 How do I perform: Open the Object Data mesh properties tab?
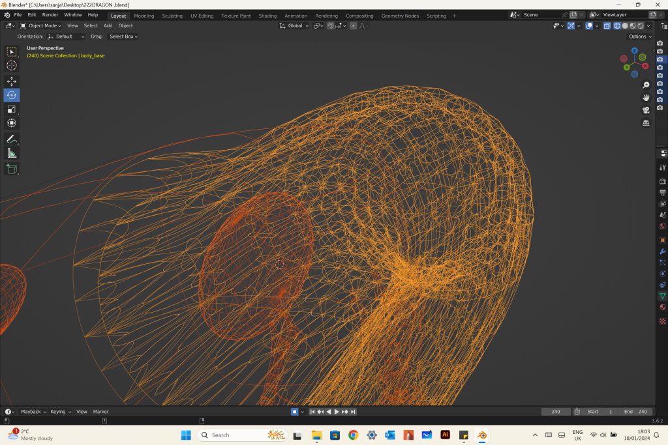click(663, 296)
